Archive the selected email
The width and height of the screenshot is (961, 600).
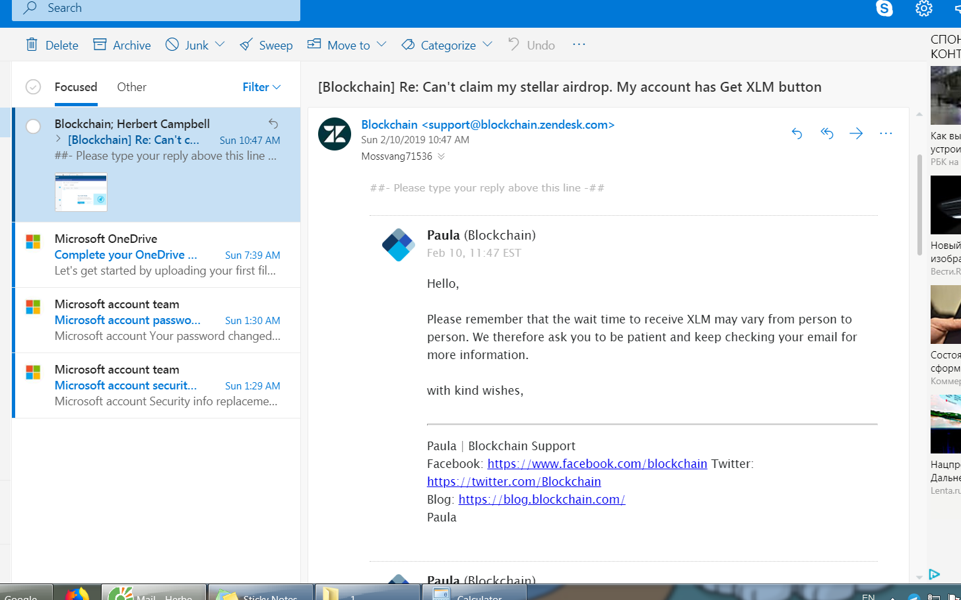click(122, 45)
